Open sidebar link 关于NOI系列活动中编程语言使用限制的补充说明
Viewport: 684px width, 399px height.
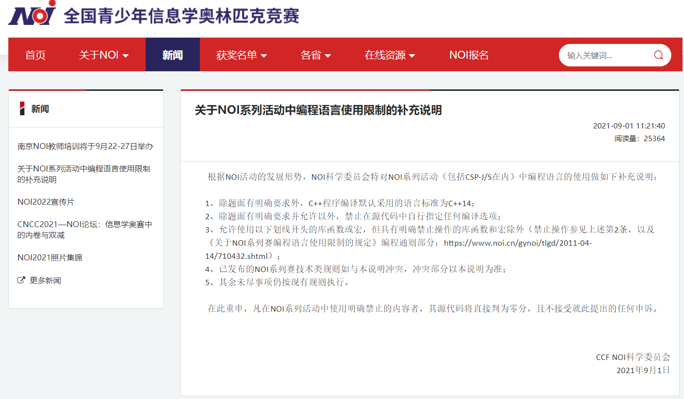(84, 174)
